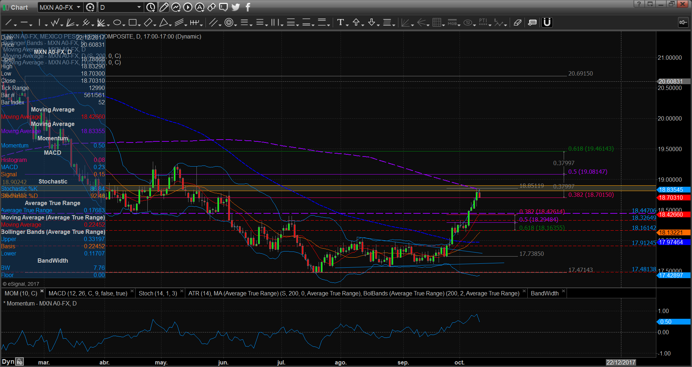This screenshot has width=692, height=367.
Task: Click the Dyn scaling button
Action: pyautogui.click(x=8, y=362)
